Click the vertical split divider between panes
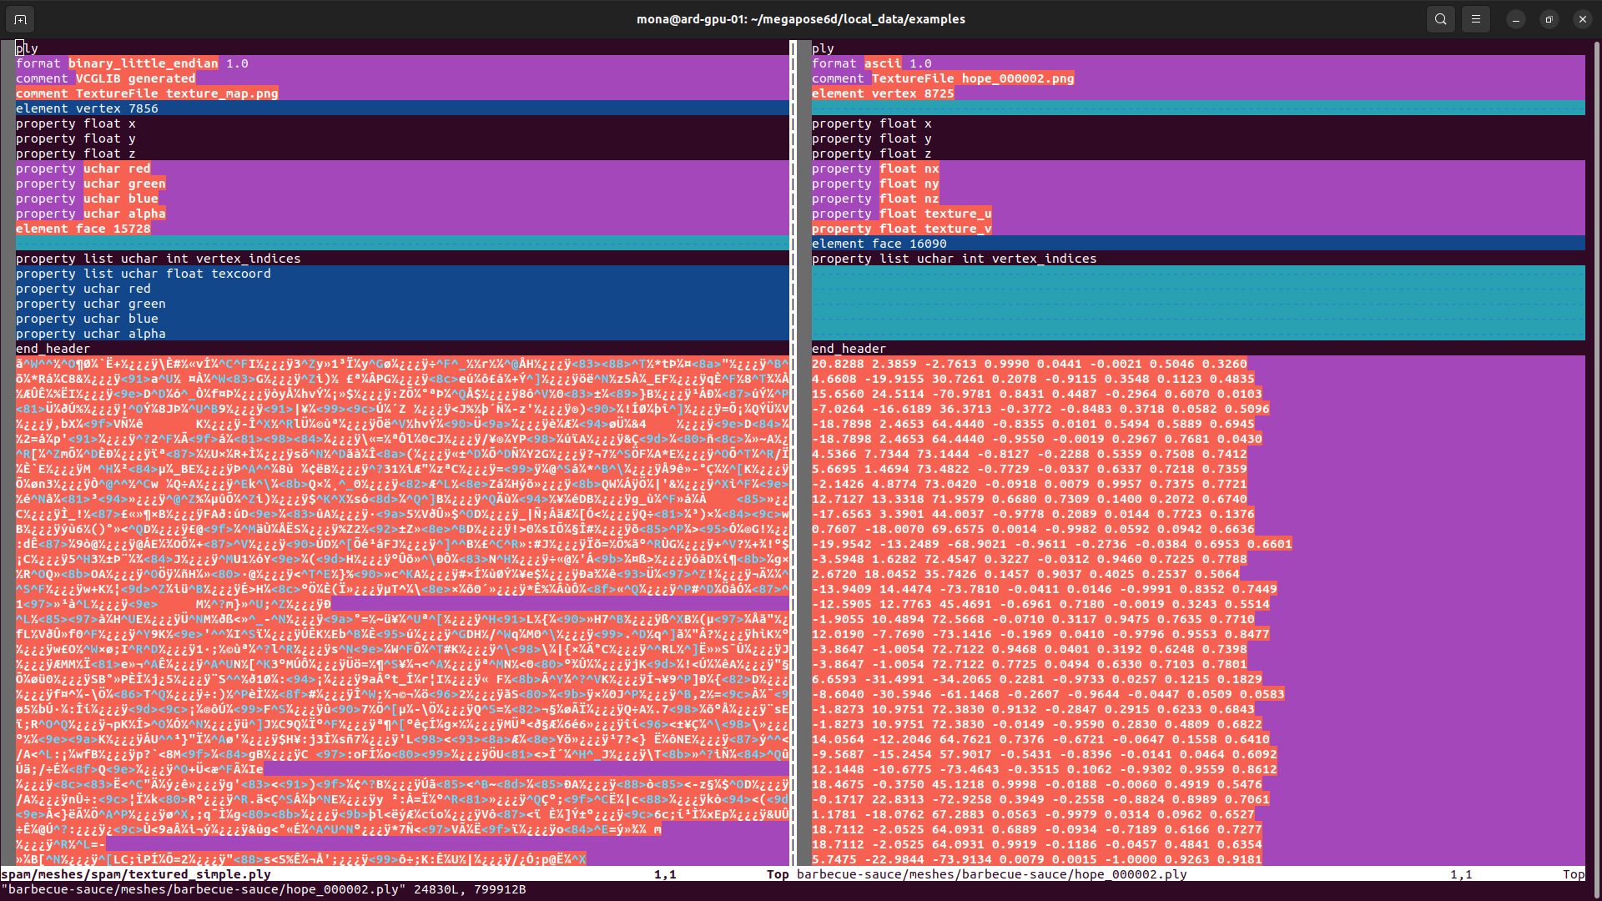The width and height of the screenshot is (1602, 901). click(793, 450)
